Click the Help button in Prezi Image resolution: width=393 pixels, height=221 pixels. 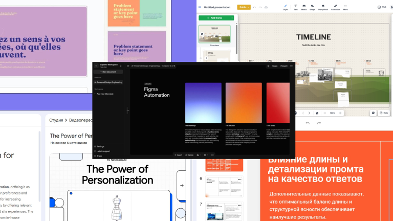[384, 113]
